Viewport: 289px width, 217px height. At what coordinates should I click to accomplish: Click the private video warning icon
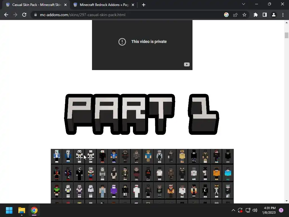[x=122, y=42]
